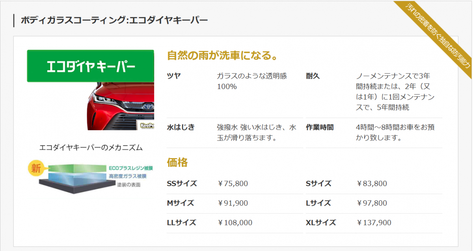Click the 塗装の表面 label in diagram

128,185
